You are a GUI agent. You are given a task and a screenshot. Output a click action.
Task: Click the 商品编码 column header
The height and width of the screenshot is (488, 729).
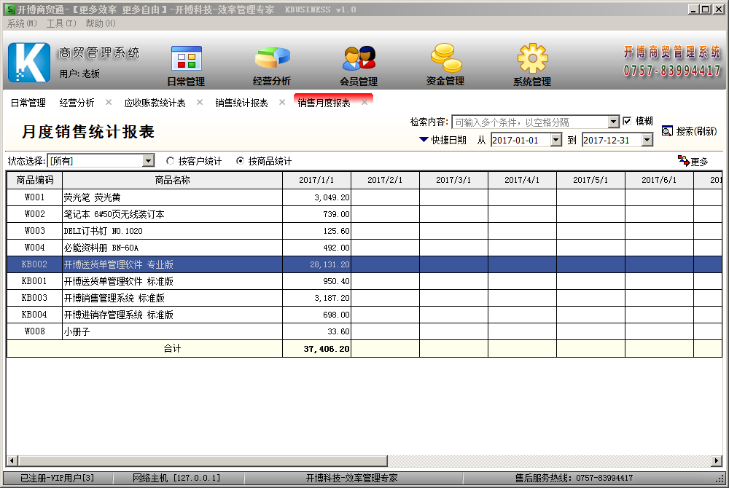click(x=35, y=180)
